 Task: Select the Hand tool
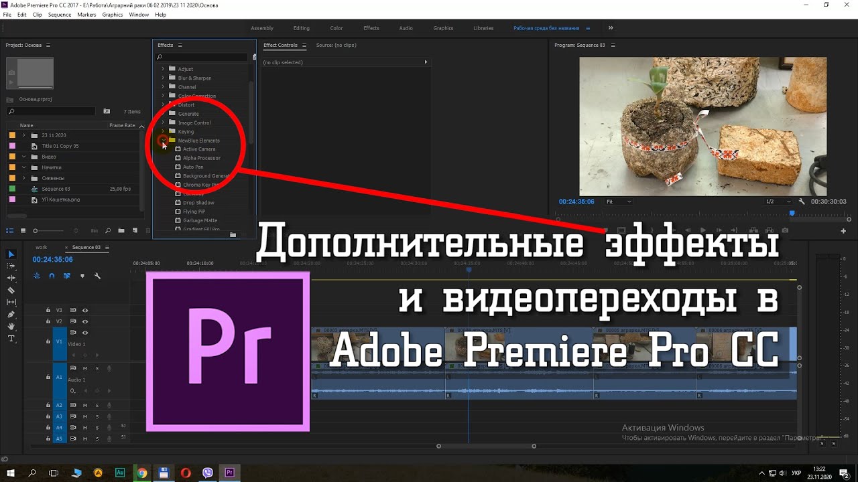point(11,326)
